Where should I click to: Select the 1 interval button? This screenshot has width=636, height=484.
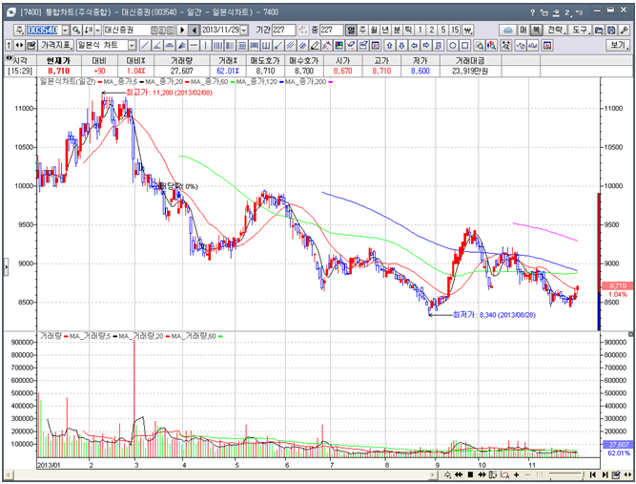[x=421, y=30]
